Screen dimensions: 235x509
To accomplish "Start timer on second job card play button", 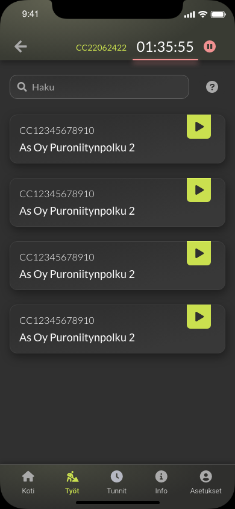I will [x=199, y=190].
